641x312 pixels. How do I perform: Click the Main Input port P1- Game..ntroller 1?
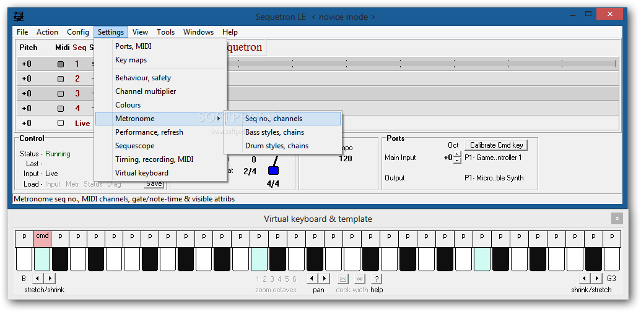pos(493,158)
